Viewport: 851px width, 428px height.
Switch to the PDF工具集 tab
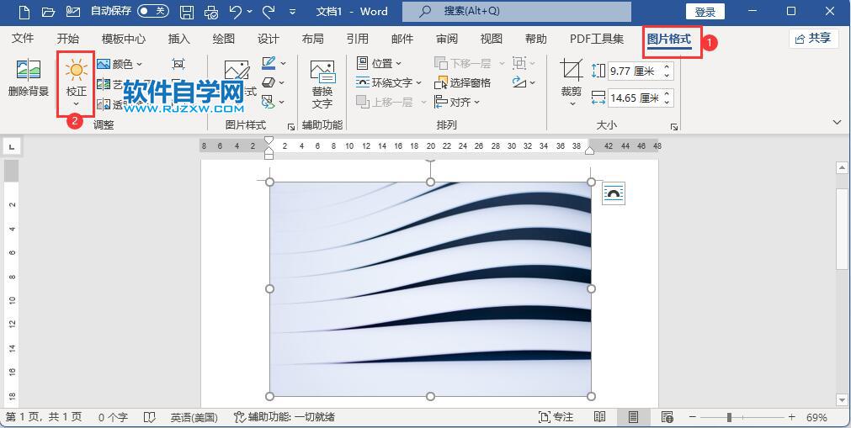point(597,39)
